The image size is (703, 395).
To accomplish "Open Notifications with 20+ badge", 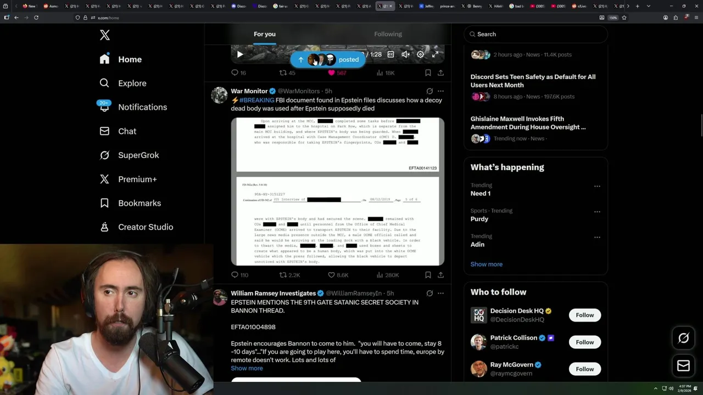I will tap(133, 107).
